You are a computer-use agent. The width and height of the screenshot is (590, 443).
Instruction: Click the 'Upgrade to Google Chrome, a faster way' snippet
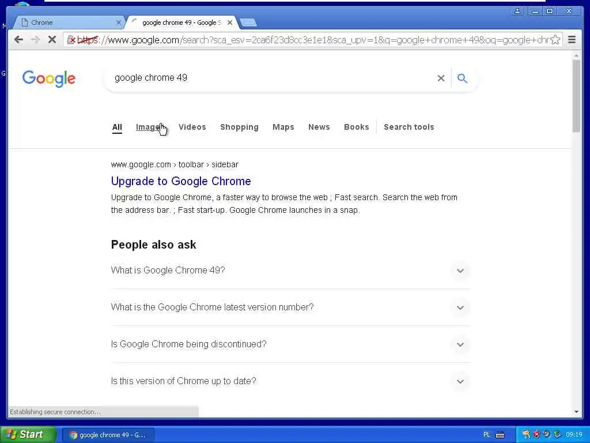284,204
